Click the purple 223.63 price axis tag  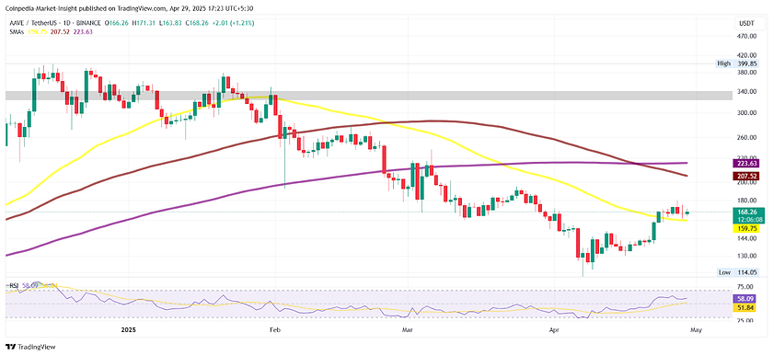pyautogui.click(x=747, y=163)
